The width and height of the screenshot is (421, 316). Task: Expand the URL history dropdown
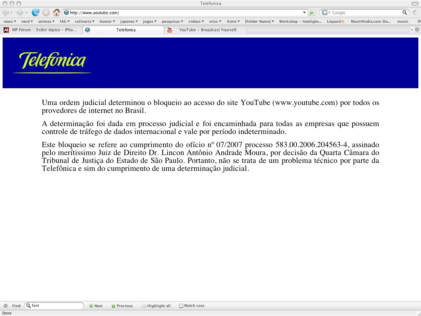click(x=304, y=13)
